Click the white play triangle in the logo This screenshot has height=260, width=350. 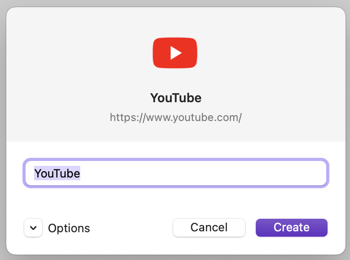(x=175, y=53)
